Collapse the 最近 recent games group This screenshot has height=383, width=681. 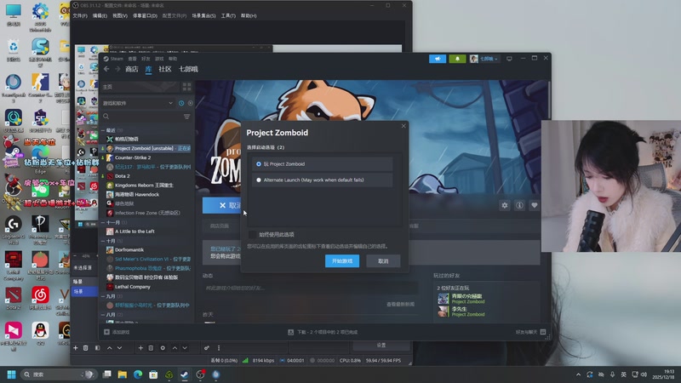[x=103, y=130]
